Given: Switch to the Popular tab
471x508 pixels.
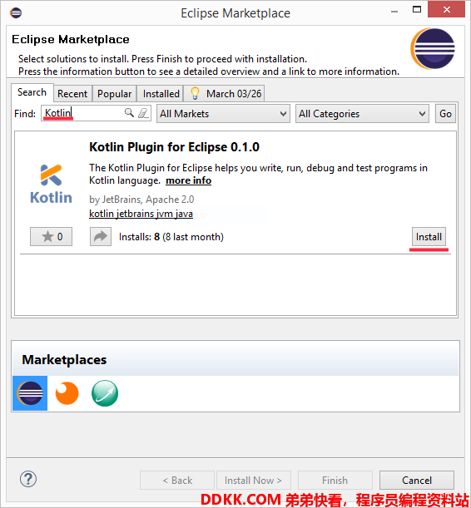Looking at the screenshot, I should pyautogui.click(x=114, y=94).
